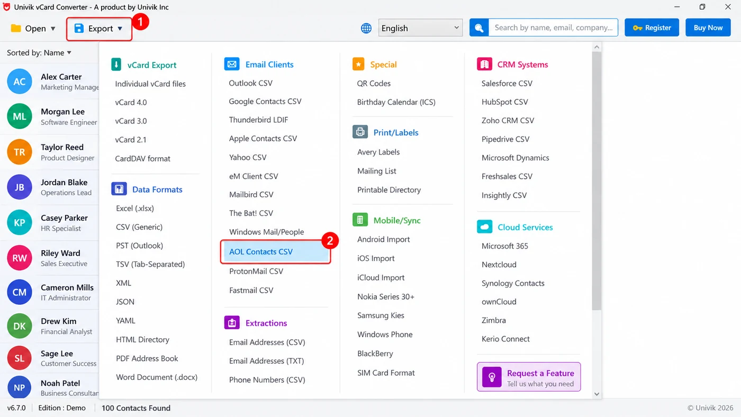Select Salesforce CSV export

point(507,83)
